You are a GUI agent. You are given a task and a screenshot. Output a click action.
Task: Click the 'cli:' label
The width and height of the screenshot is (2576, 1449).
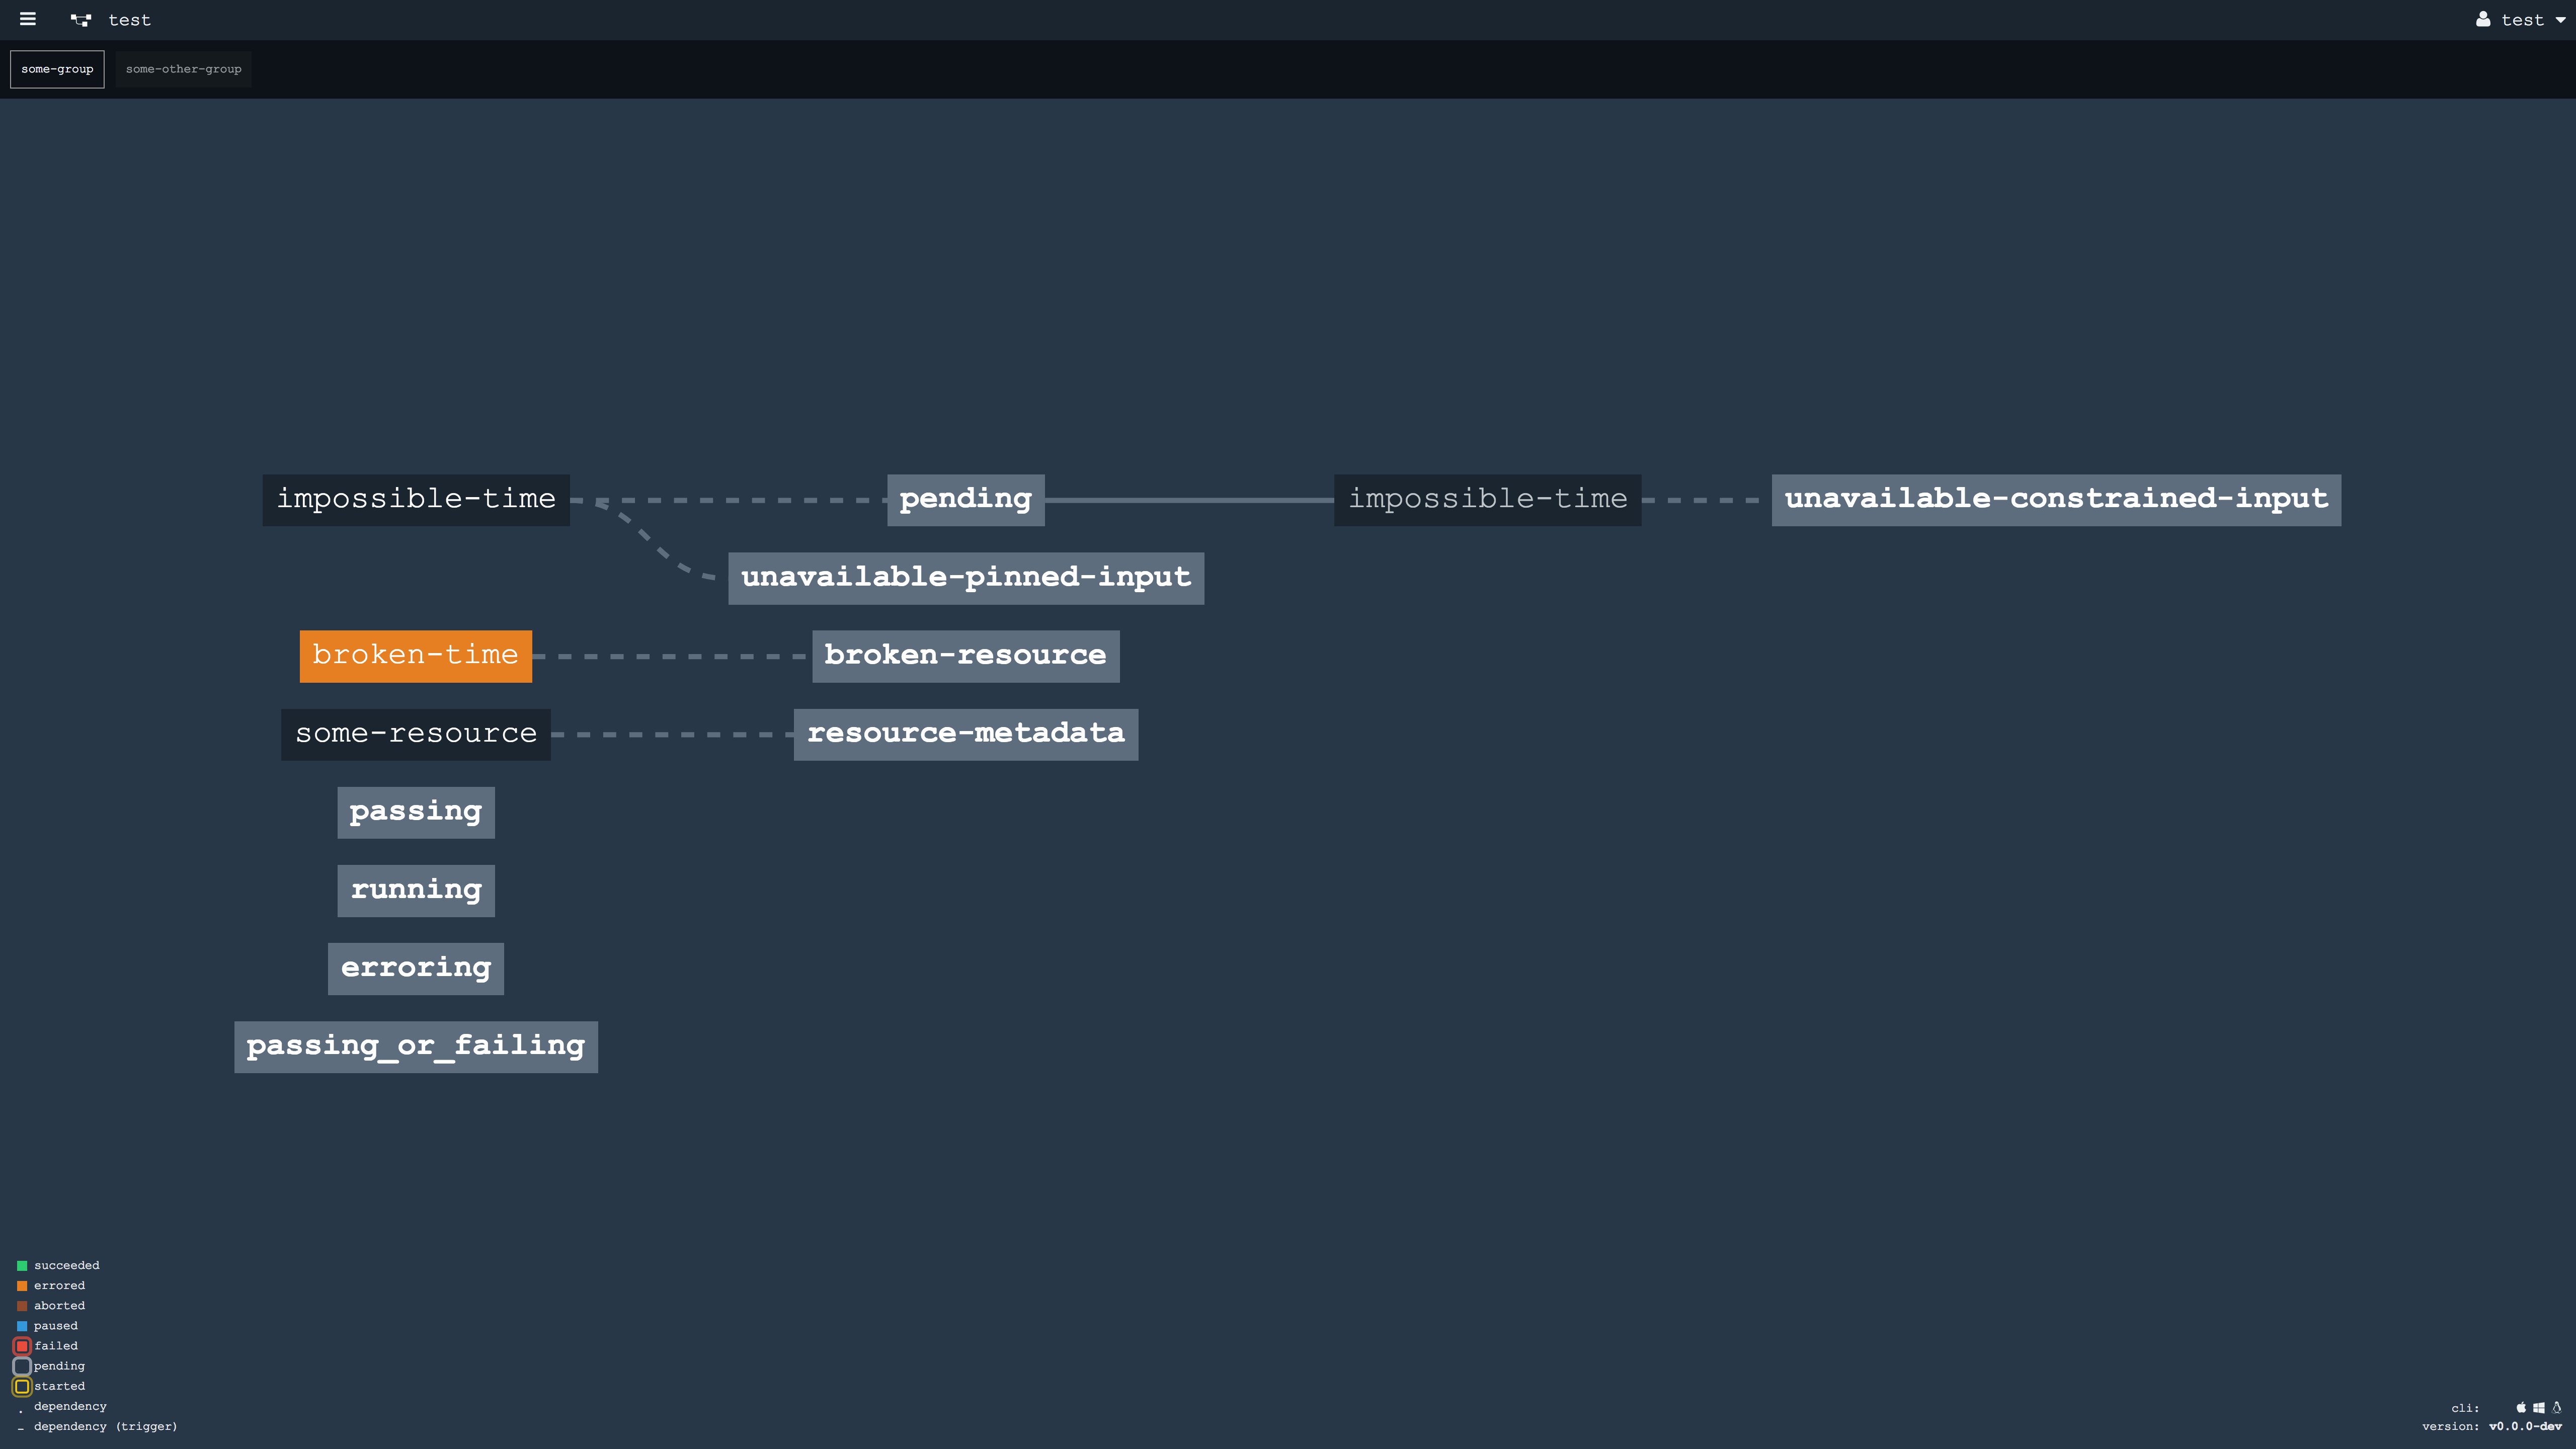pyautogui.click(x=2465, y=1408)
